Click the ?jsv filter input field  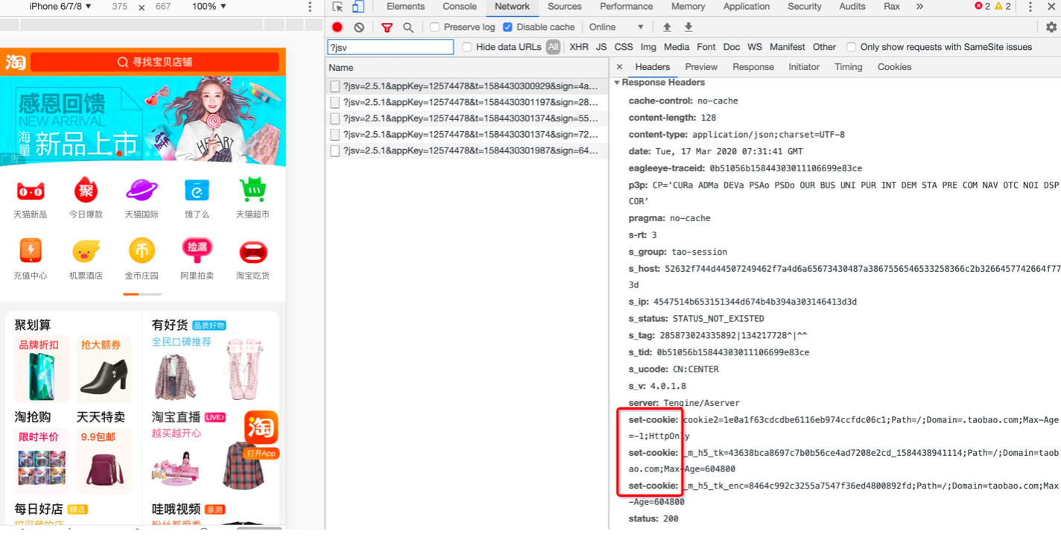tap(390, 47)
